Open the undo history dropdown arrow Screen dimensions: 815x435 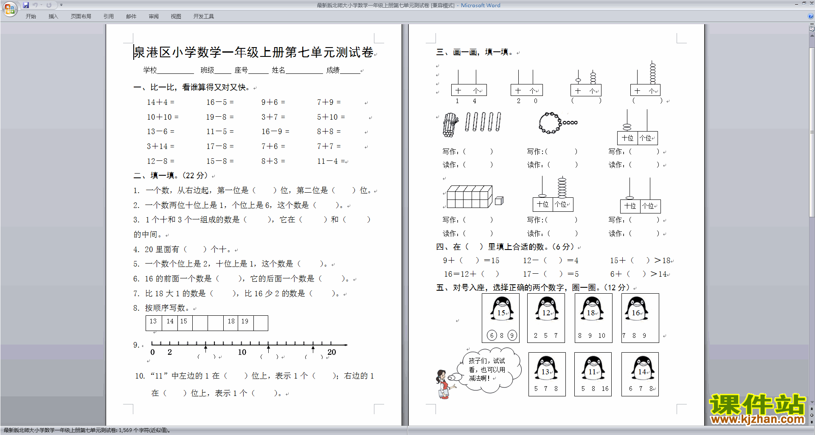tap(42, 5)
